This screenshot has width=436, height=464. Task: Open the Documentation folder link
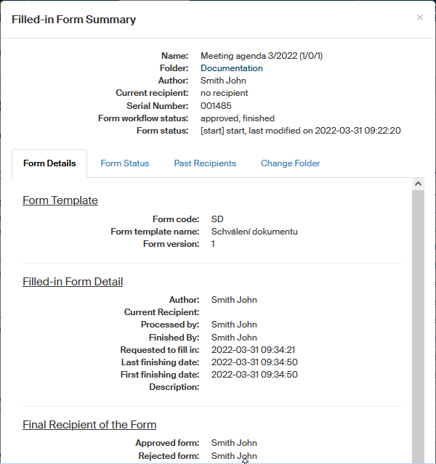[231, 68]
